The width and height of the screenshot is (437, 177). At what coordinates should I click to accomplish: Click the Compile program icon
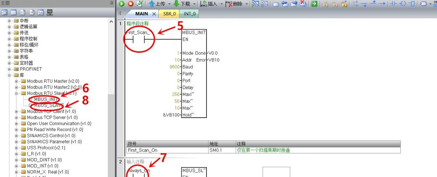[x=140, y=4]
